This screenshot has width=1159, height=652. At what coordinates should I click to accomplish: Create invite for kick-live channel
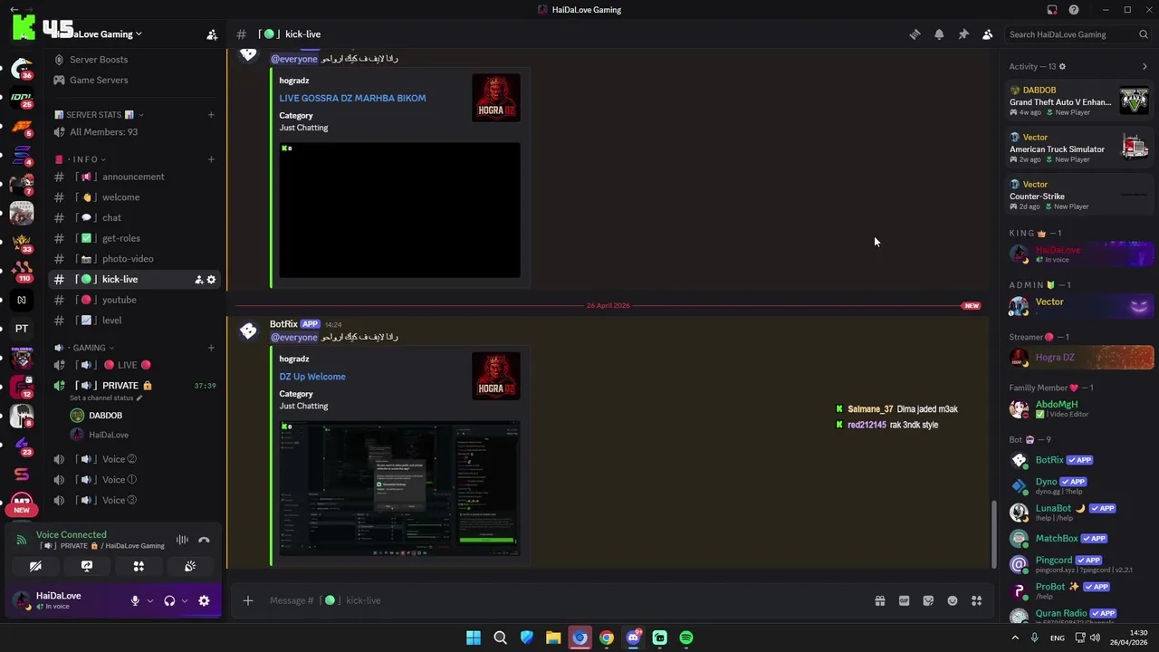click(198, 280)
